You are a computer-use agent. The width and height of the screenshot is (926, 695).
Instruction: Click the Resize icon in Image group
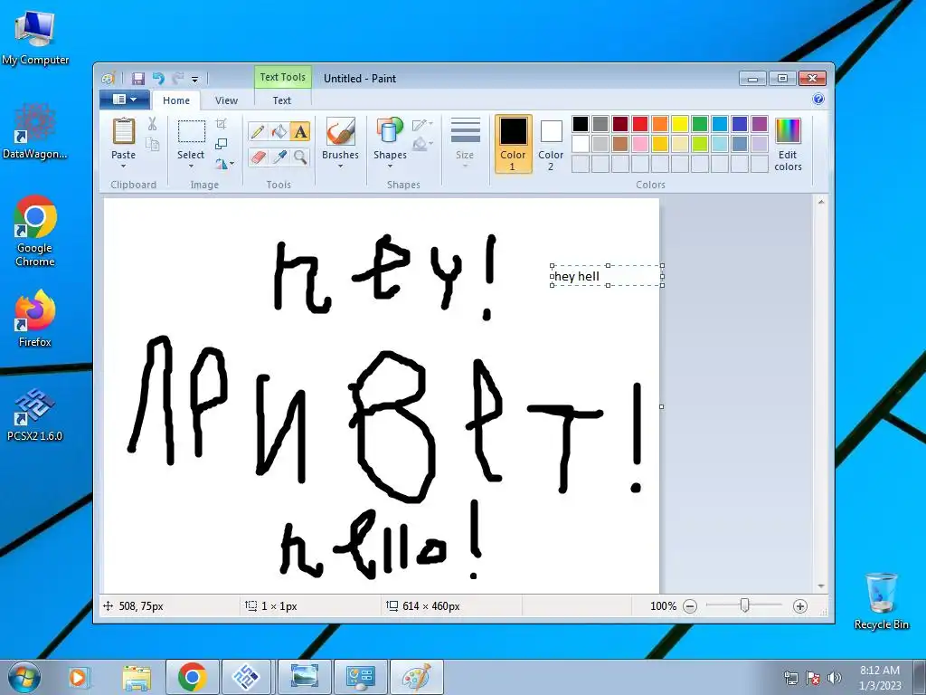pyautogui.click(x=221, y=144)
